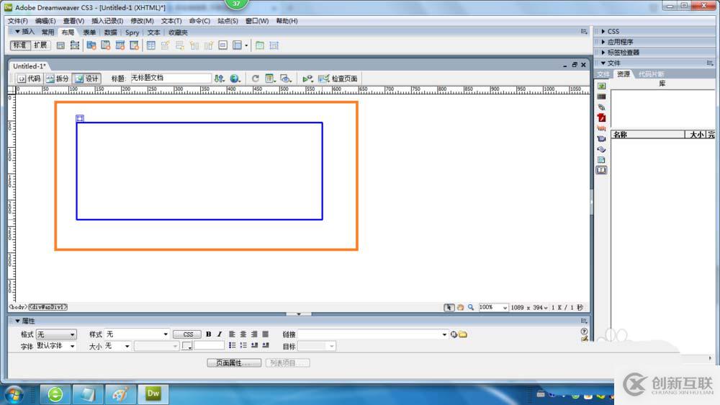Click the 标题 title input field
Viewport: 720px width, 405px height.
point(171,78)
